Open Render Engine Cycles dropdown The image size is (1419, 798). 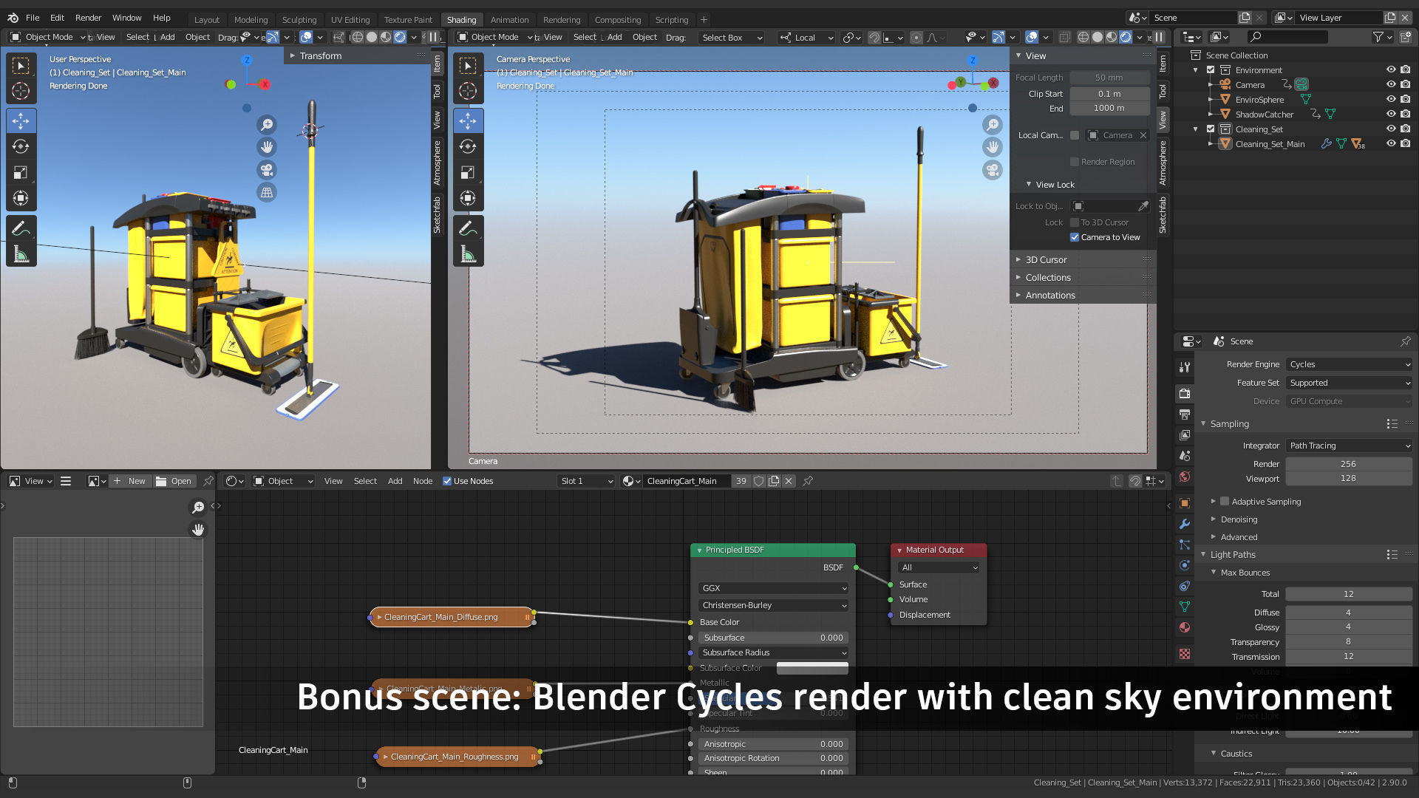coord(1349,364)
